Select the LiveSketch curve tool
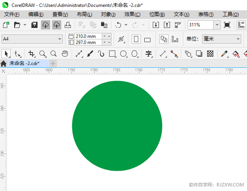 (101, 54)
